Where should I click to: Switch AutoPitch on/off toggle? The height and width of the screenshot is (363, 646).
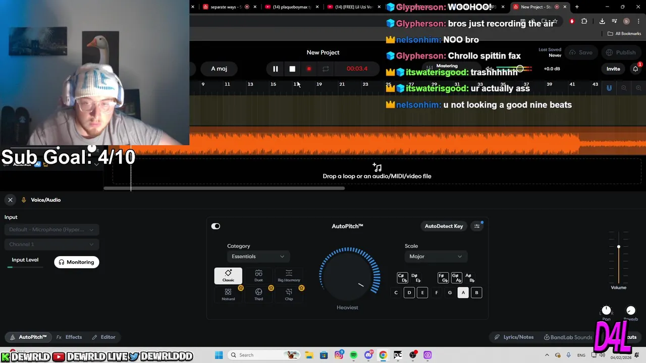[x=216, y=226]
